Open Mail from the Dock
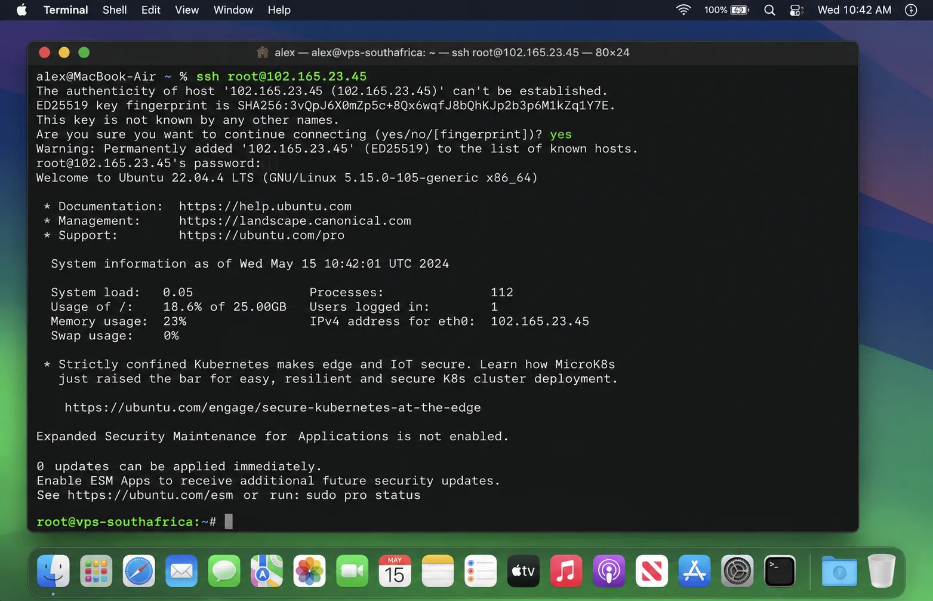 [181, 571]
